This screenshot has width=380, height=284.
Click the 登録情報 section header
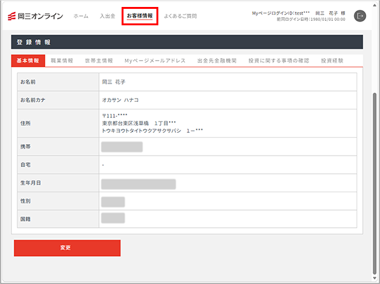point(187,42)
